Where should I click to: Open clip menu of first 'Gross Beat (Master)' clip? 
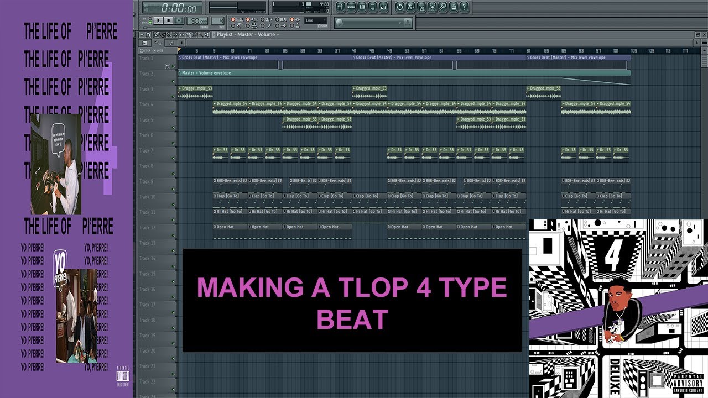[x=180, y=57]
